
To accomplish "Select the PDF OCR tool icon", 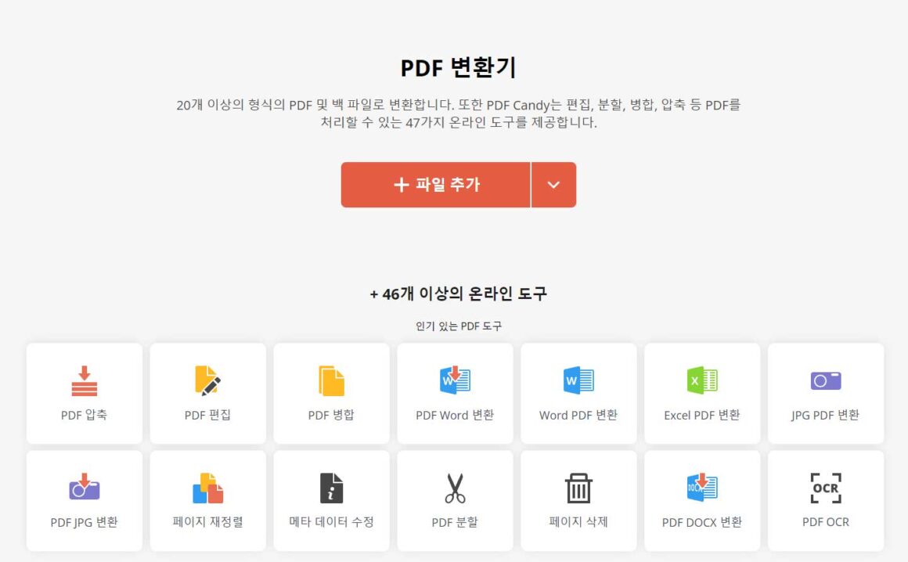I will [x=826, y=488].
